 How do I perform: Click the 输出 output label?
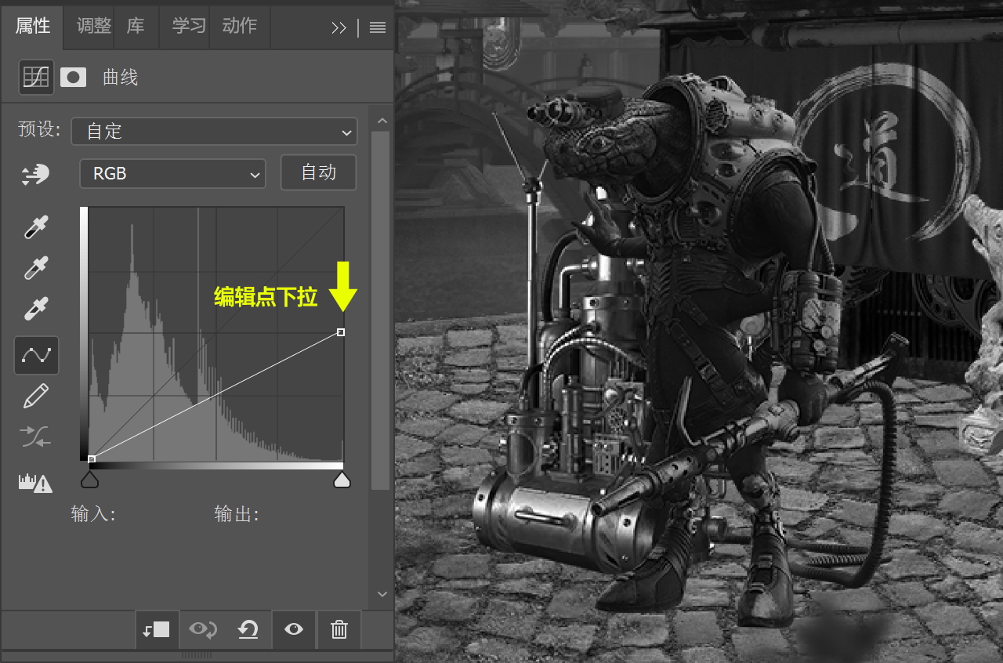point(237,515)
